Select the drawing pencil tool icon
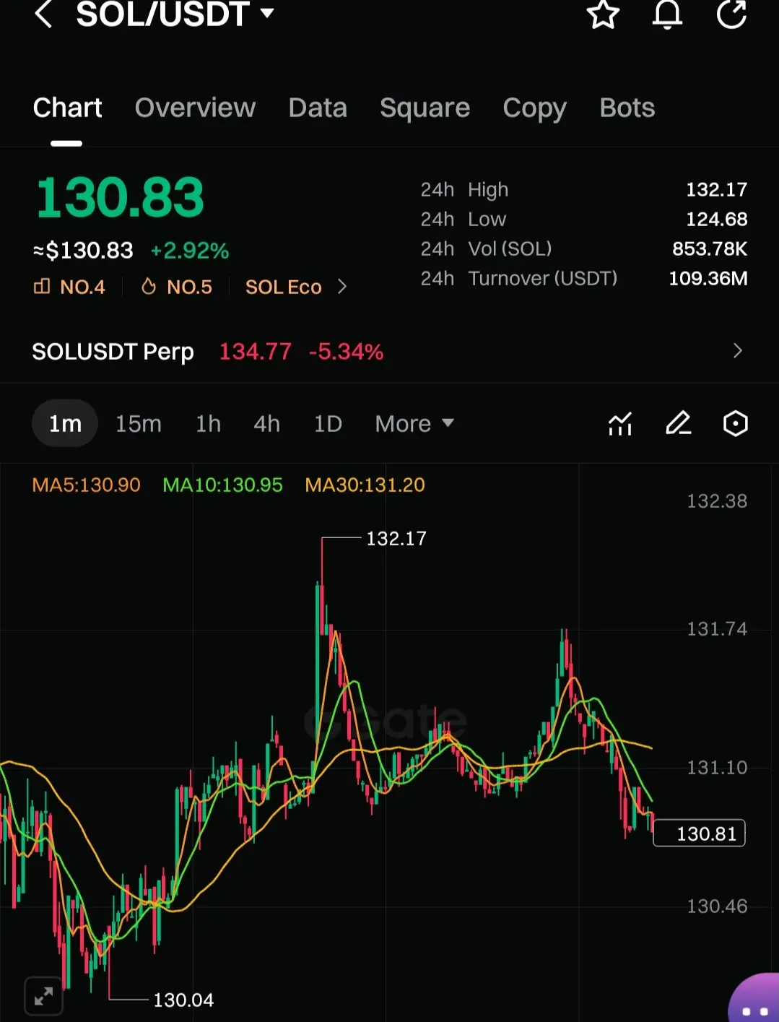The image size is (779, 1022). [x=678, y=423]
